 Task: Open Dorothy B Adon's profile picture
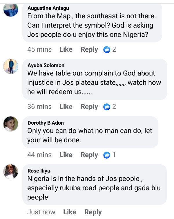pos(11,124)
